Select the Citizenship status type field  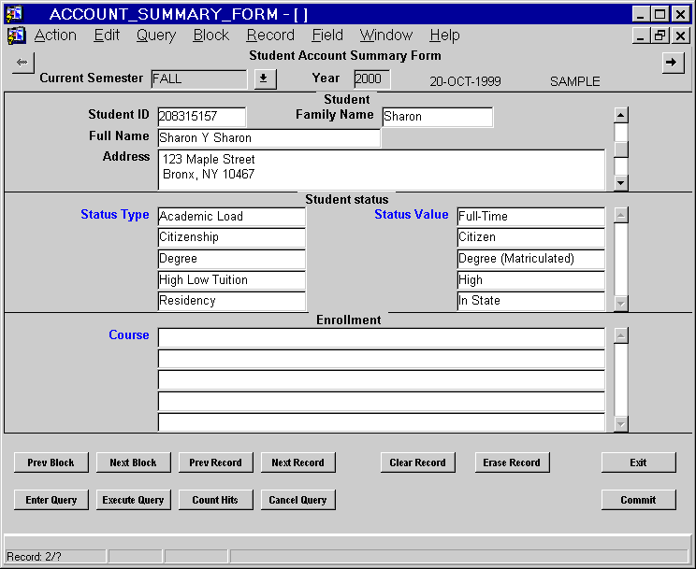tap(232, 237)
